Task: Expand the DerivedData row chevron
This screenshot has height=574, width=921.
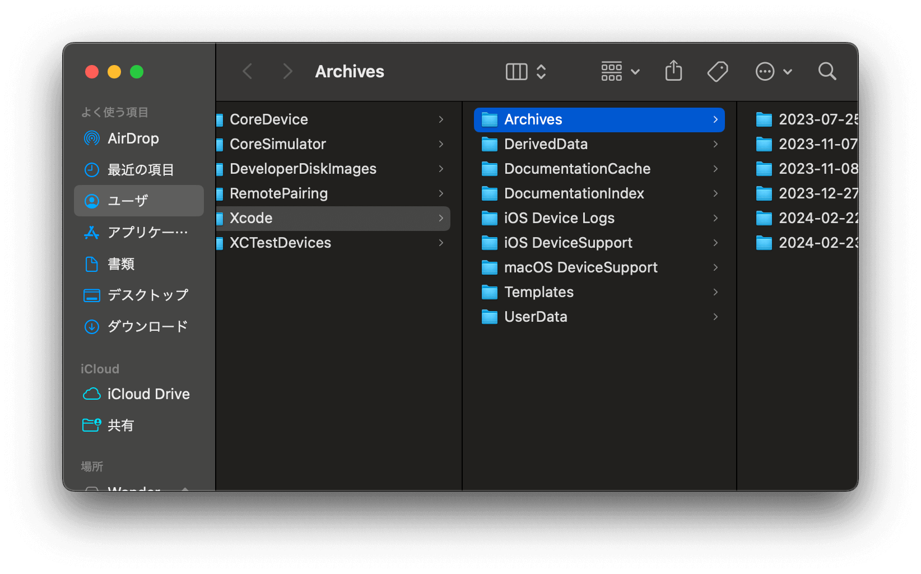Action: [715, 144]
